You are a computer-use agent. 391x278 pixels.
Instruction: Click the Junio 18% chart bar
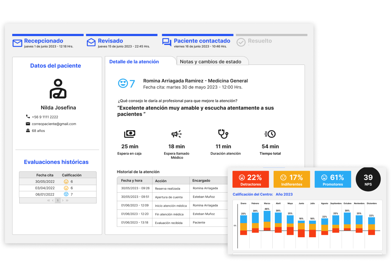pyautogui.click(x=301, y=229)
